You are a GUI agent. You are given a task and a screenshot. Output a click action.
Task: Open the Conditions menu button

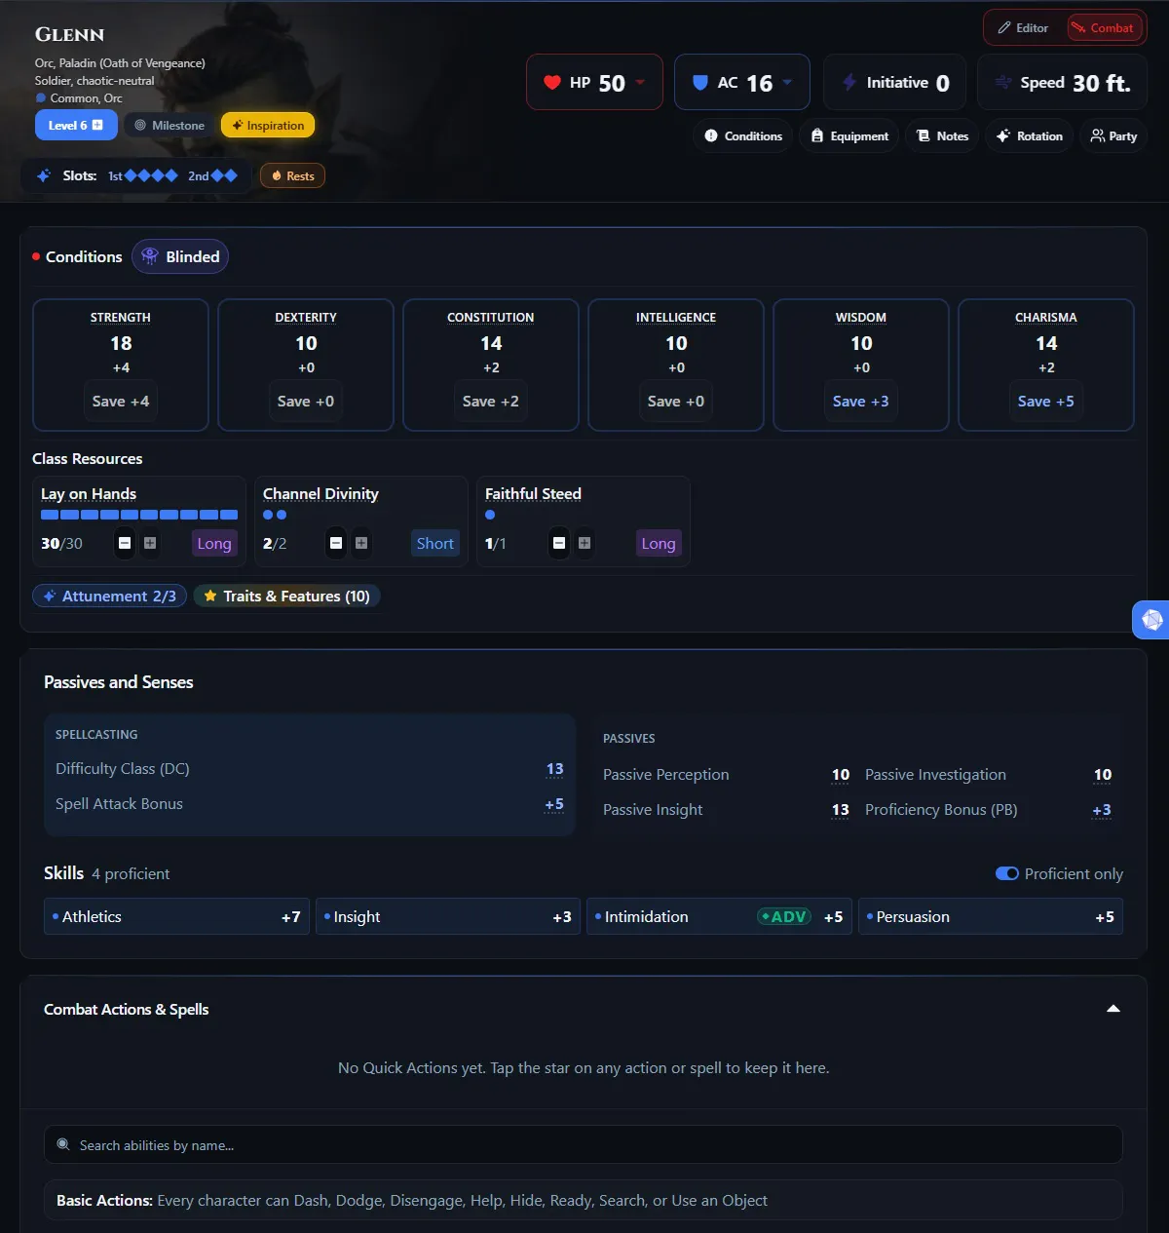click(x=743, y=136)
